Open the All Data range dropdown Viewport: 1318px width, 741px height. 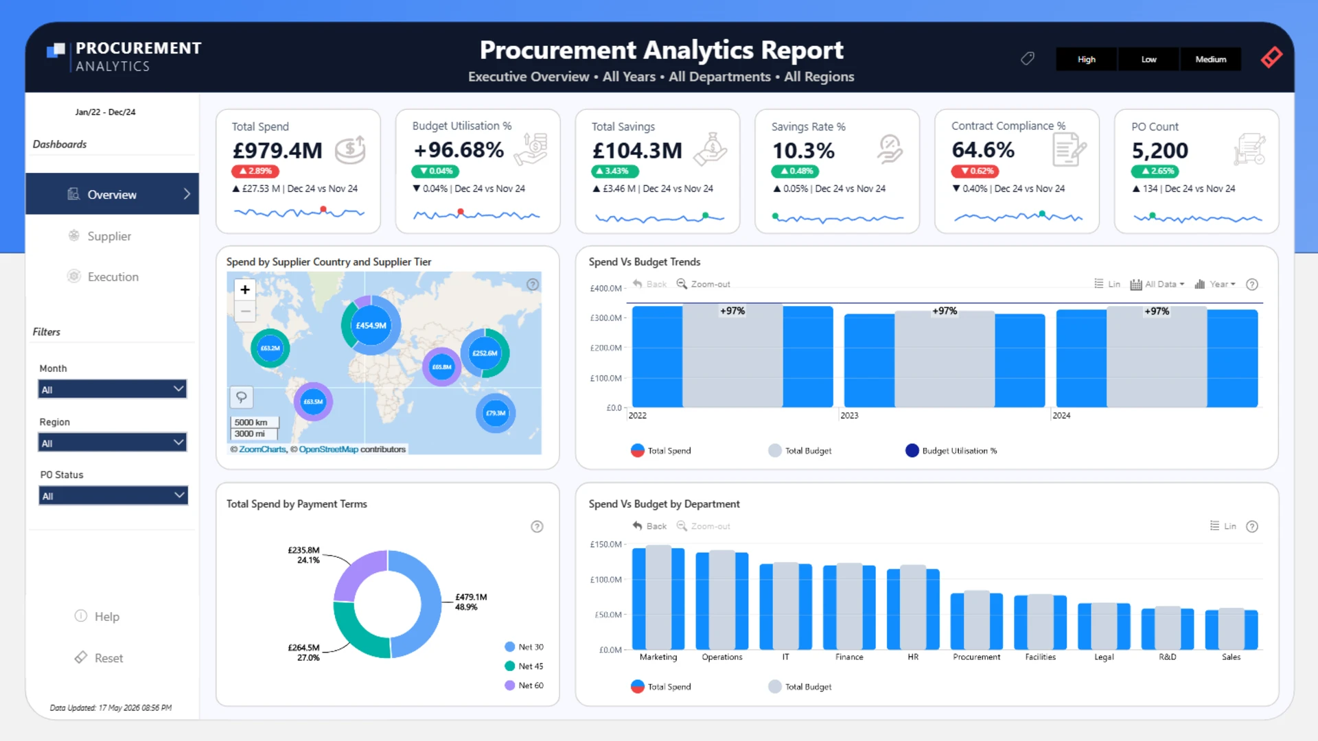coord(1157,284)
